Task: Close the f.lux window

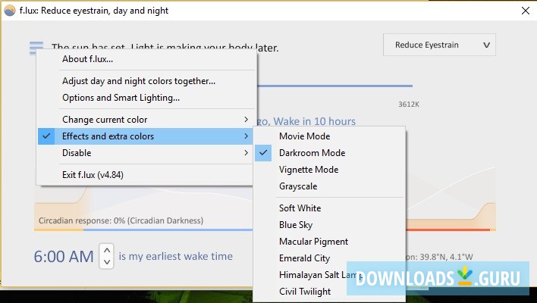Action: (526, 11)
